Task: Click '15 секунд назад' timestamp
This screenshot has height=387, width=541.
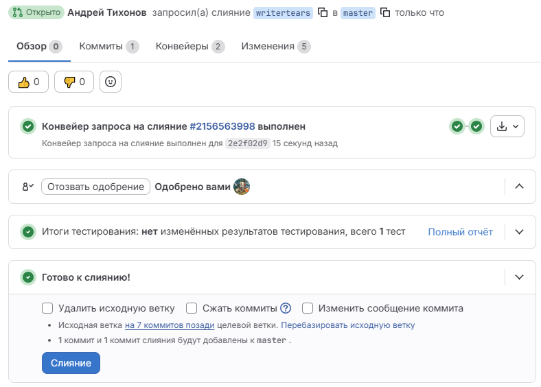Action: coord(305,143)
